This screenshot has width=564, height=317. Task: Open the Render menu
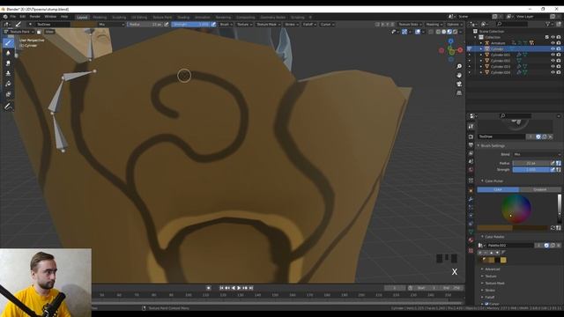(x=35, y=17)
